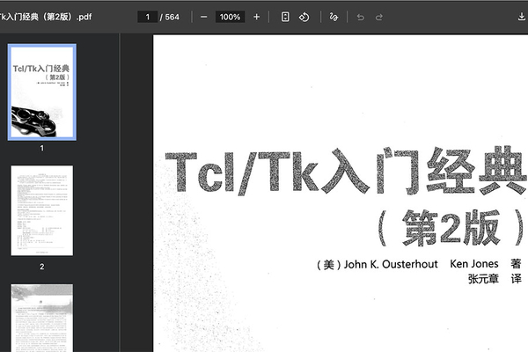Redo the annotation action
This screenshot has width=528, height=352.
point(379,17)
